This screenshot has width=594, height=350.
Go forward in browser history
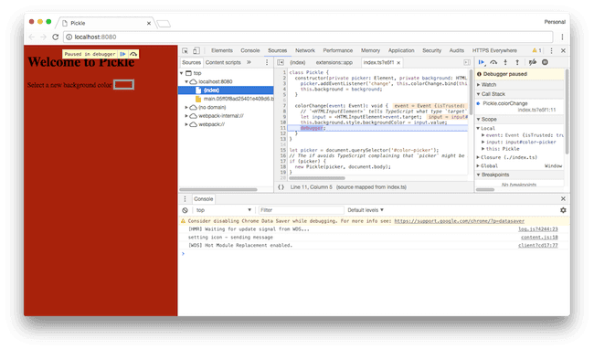pyautogui.click(x=43, y=37)
